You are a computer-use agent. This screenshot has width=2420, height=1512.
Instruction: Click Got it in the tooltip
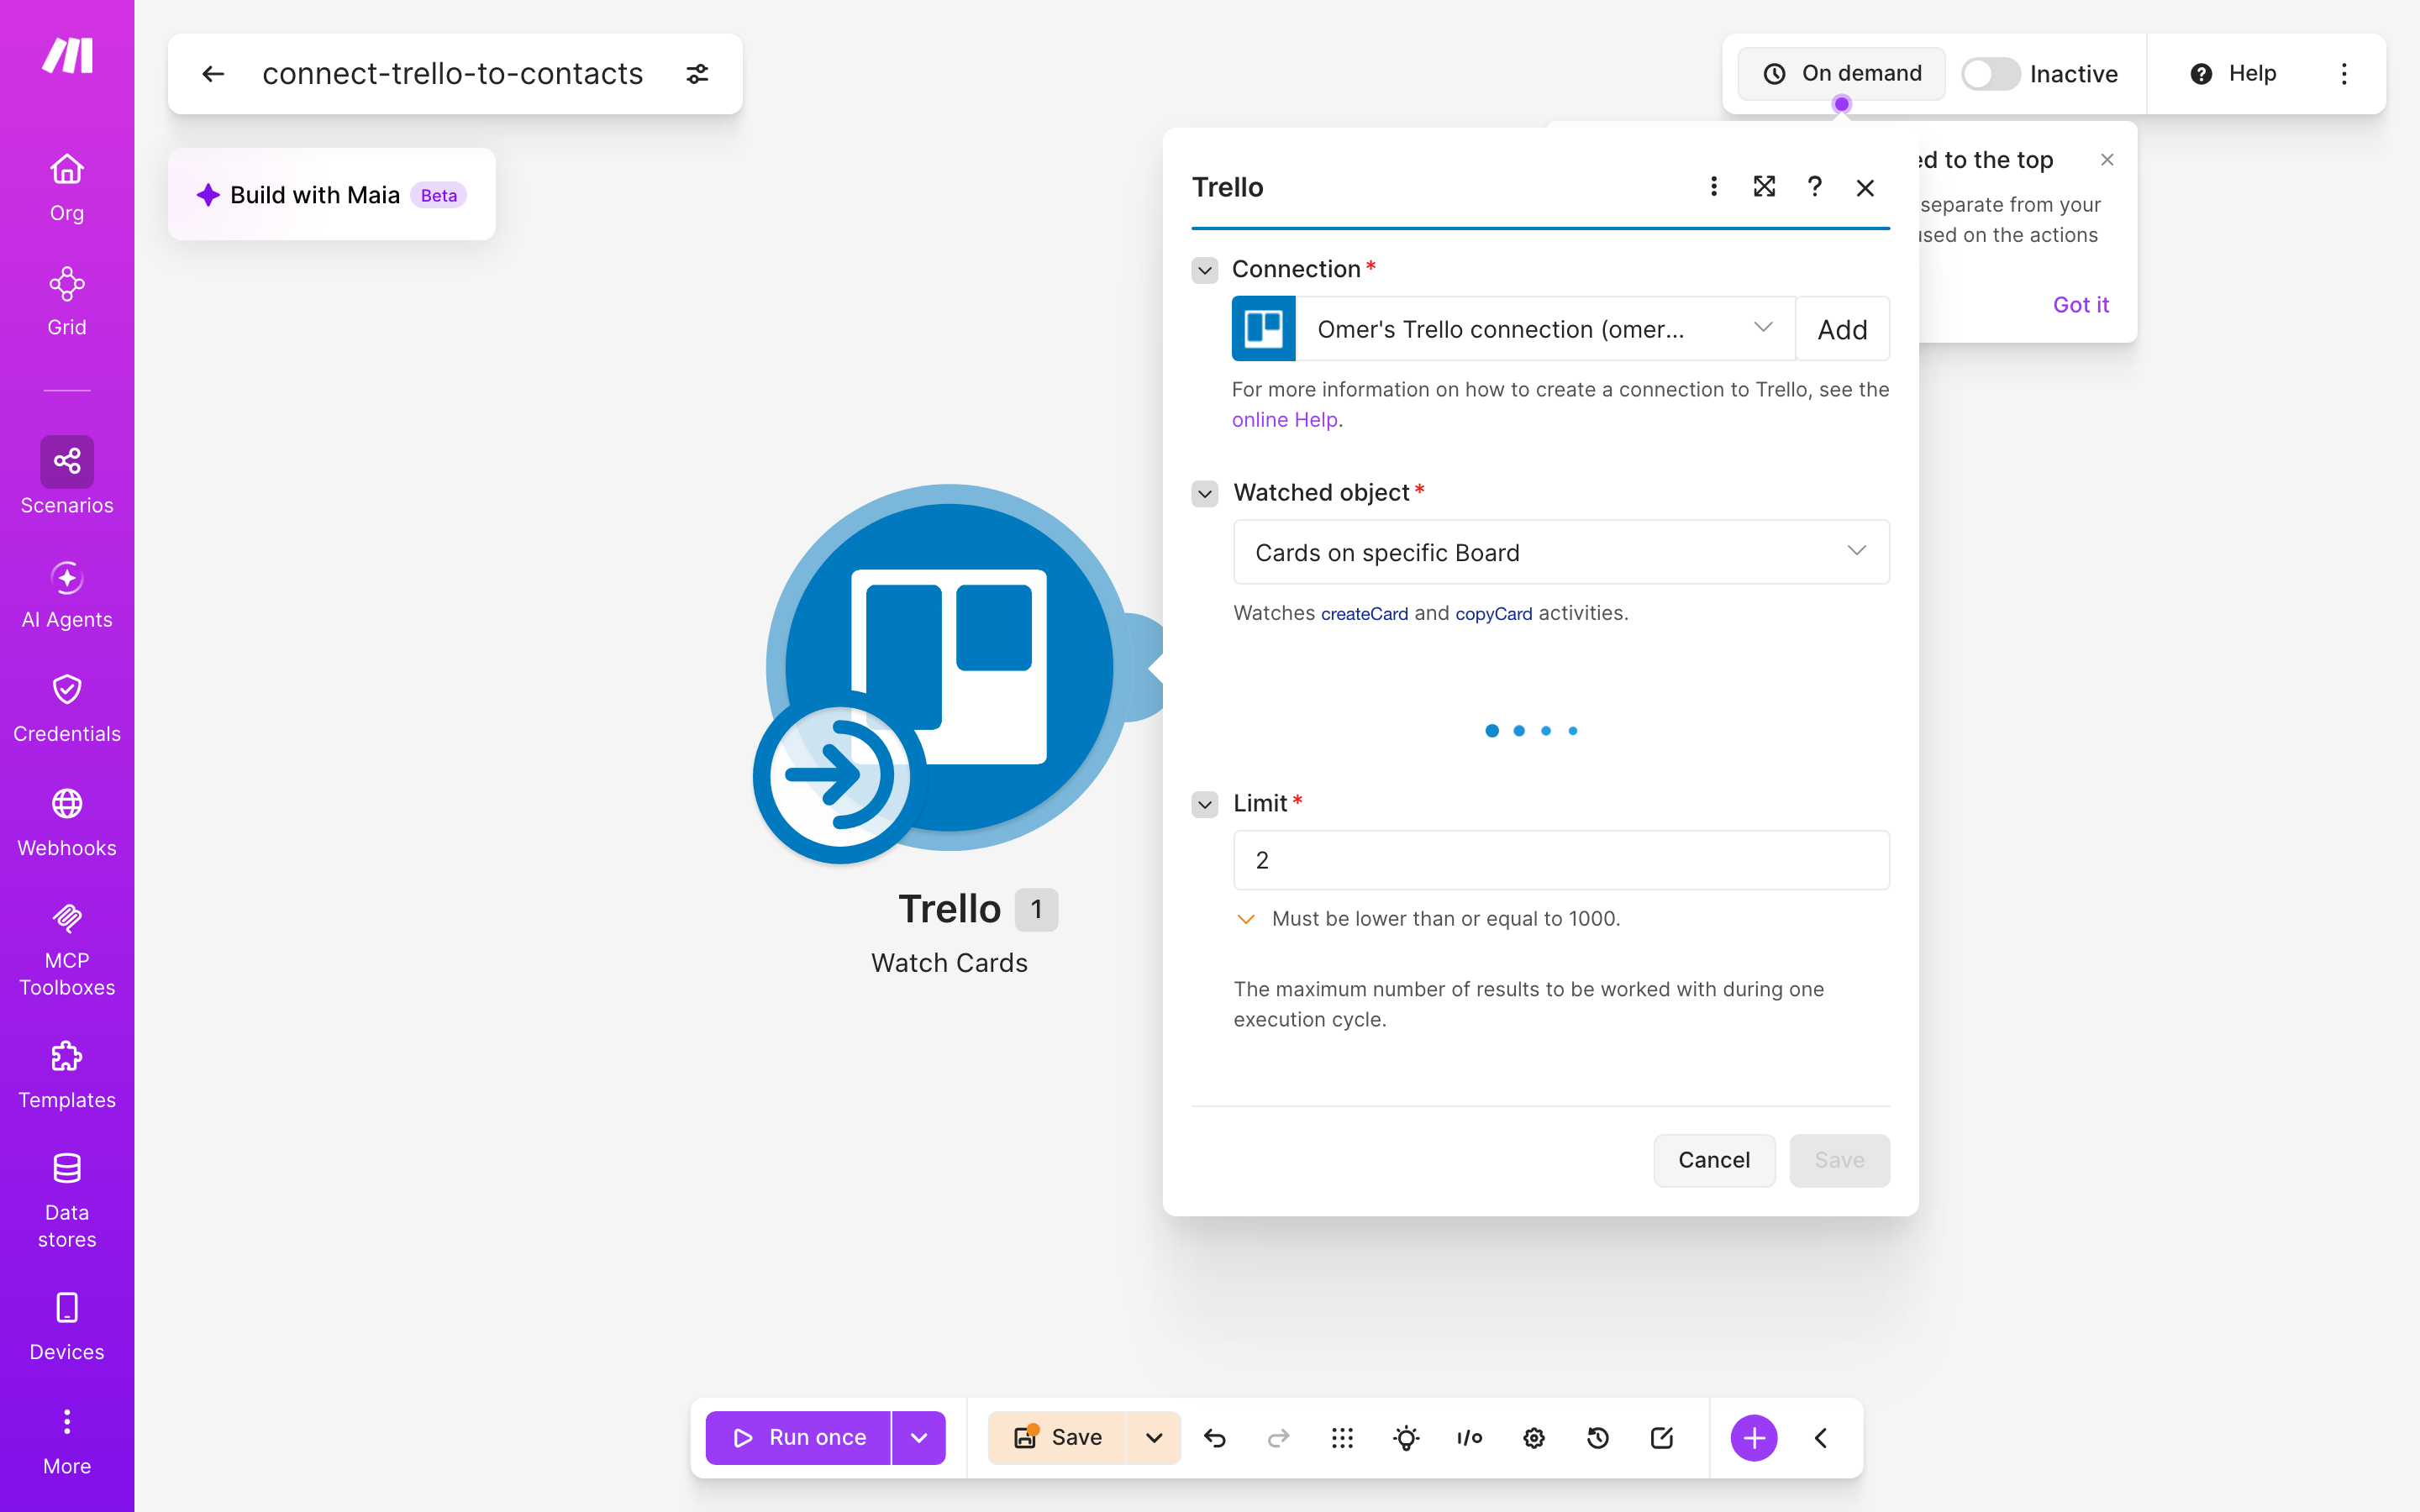pos(2081,305)
